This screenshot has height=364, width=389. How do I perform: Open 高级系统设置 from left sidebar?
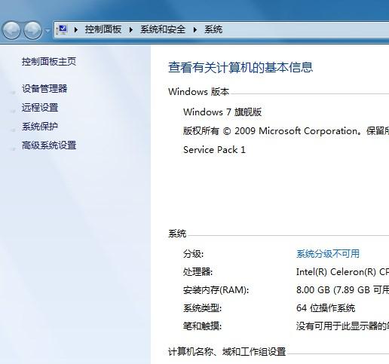pyautogui.click(x=49, y=145)
